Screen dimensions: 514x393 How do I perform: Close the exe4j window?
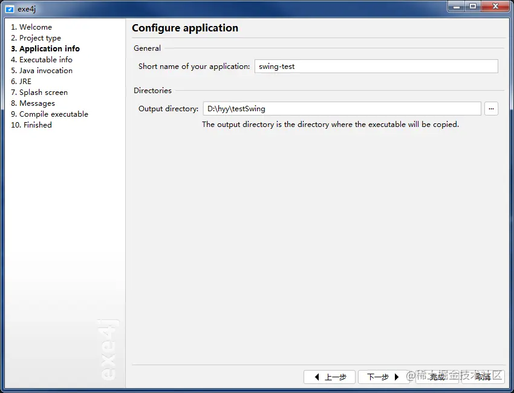[x=495, y=6]
